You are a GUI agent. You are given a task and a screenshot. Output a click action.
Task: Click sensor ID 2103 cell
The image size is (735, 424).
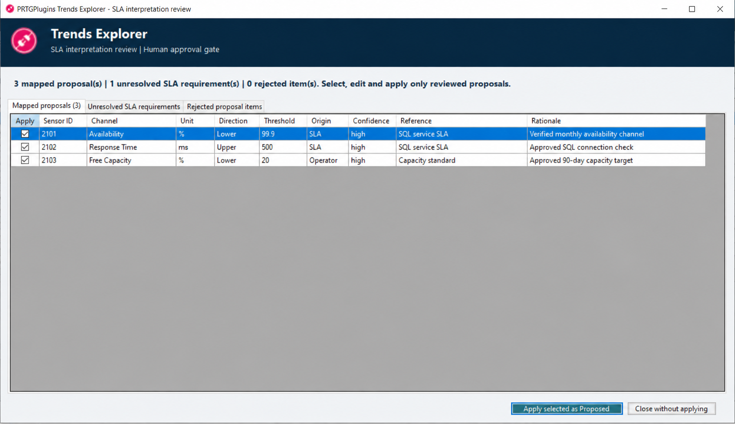coord(63,160)
